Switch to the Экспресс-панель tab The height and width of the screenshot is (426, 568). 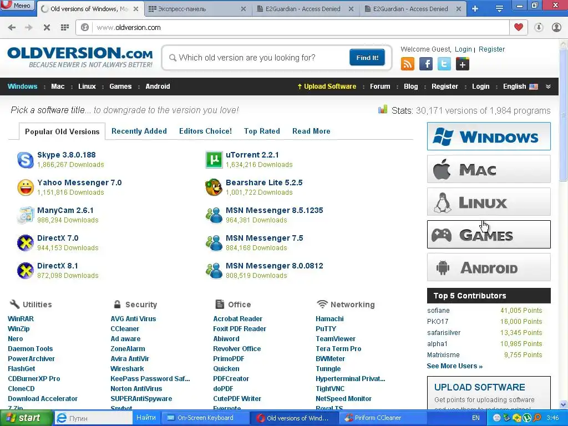coord(198,9)
